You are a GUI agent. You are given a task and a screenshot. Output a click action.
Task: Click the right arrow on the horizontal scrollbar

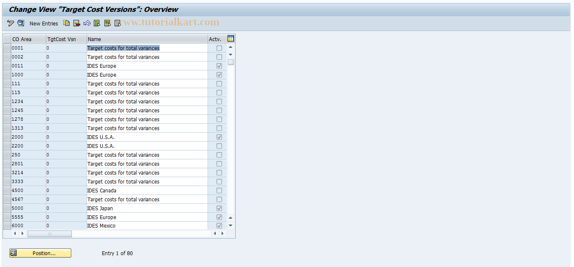222,233
